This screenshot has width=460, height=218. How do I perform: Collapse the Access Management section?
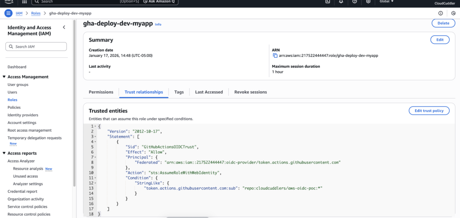[4, 77]
